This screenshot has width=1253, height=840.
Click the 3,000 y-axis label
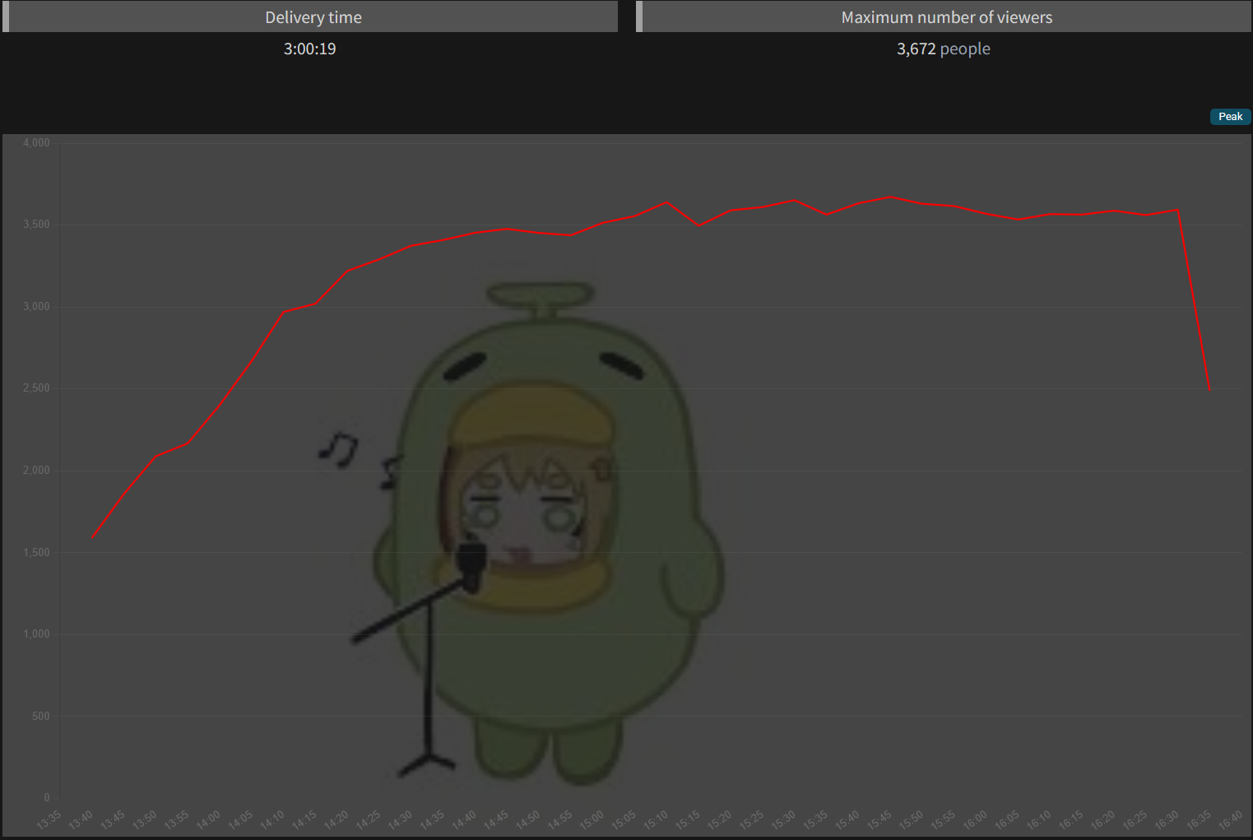36,307
